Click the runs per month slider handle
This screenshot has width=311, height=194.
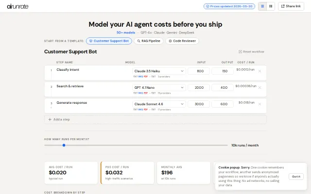[x=64, y=145]
